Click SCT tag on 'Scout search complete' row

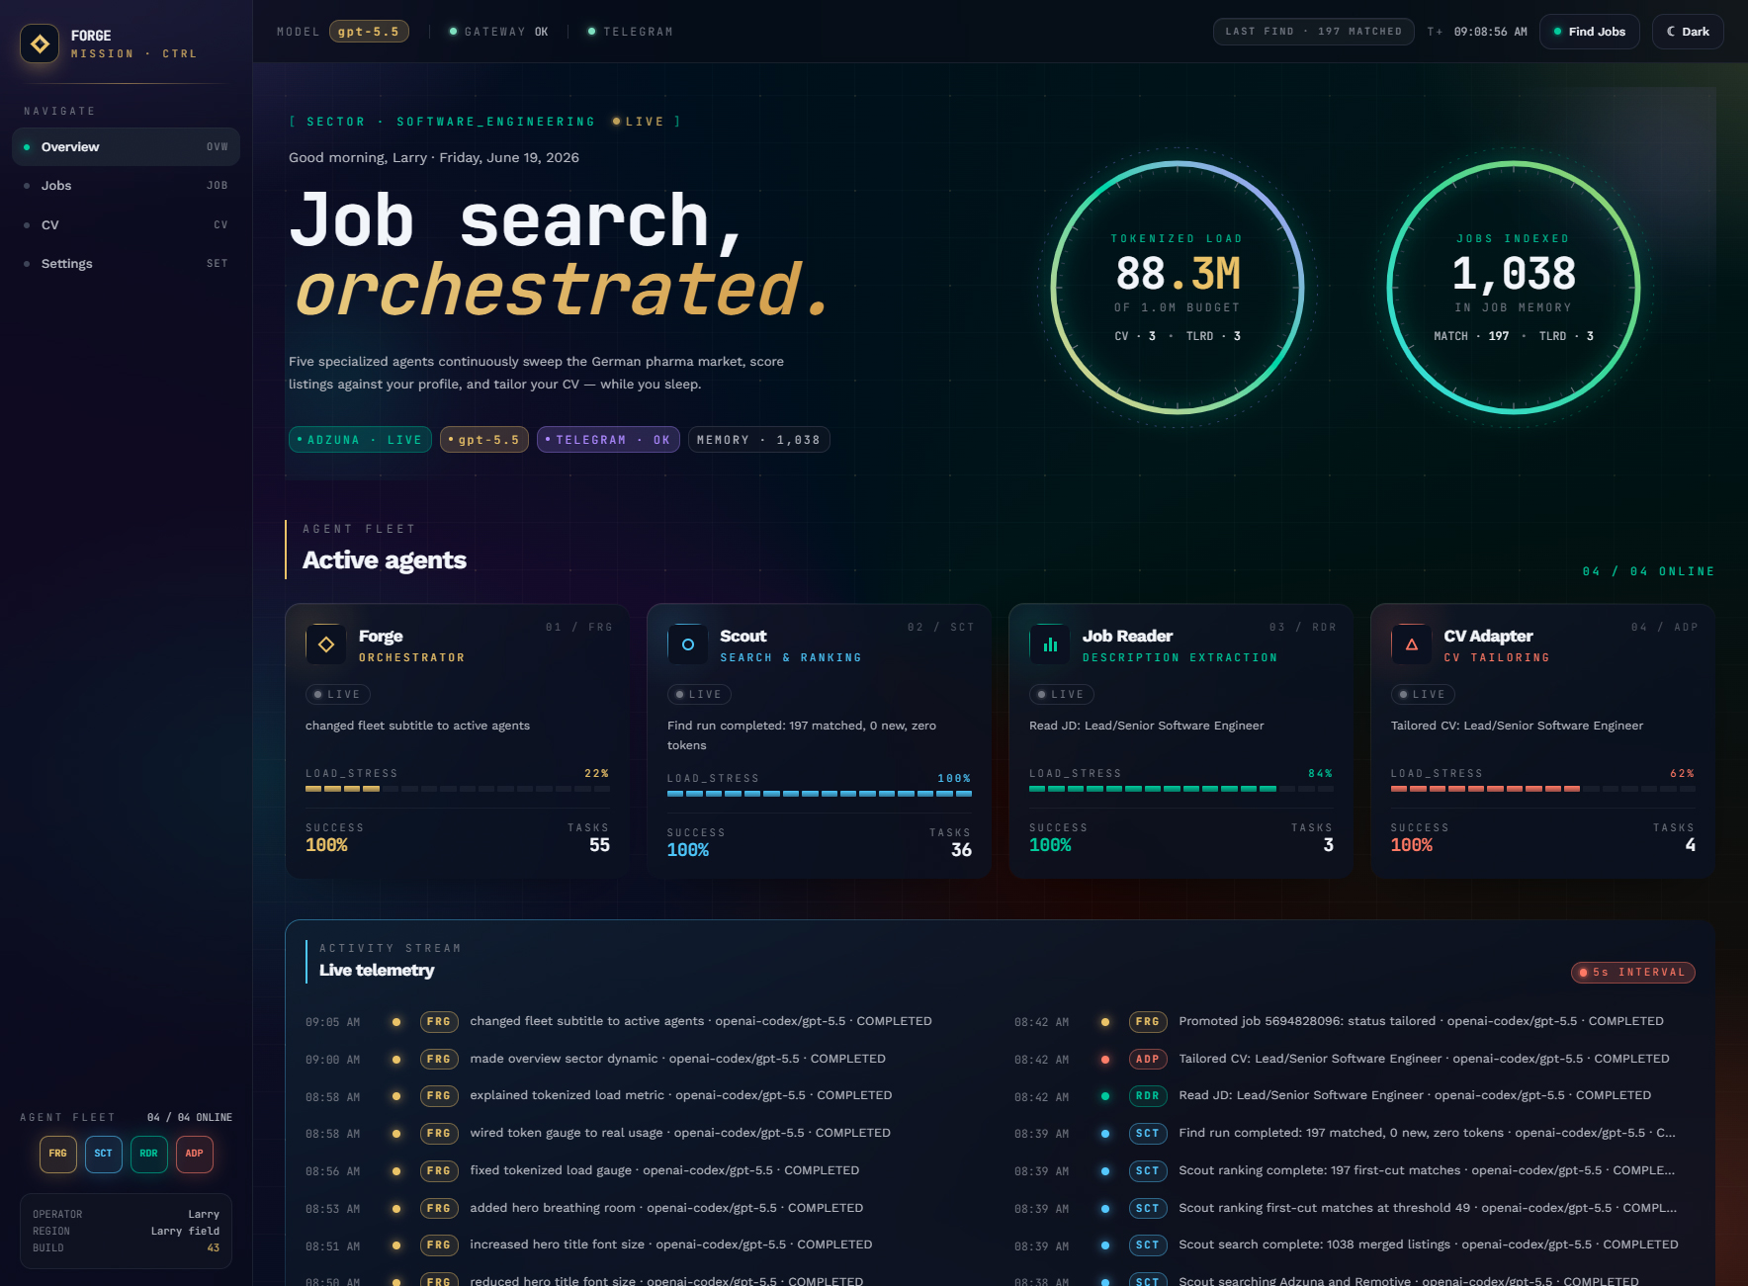[1148, 1245]
